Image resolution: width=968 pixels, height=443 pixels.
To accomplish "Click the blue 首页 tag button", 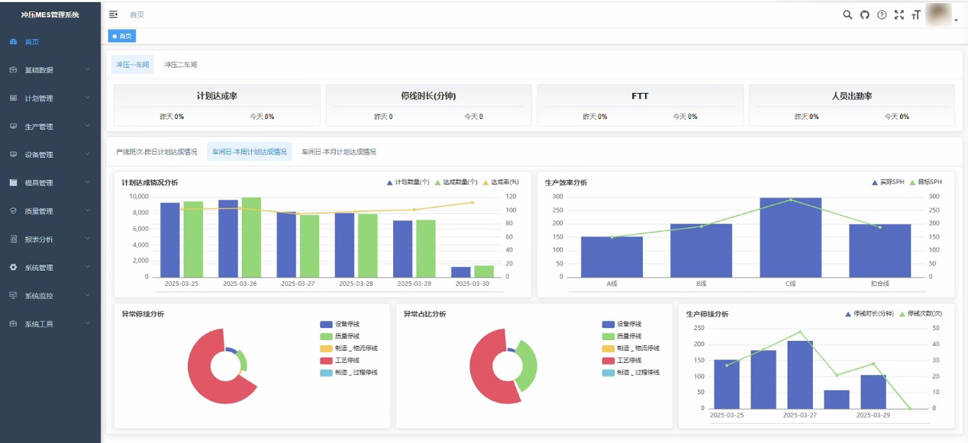I will click(x=122, y=36).
